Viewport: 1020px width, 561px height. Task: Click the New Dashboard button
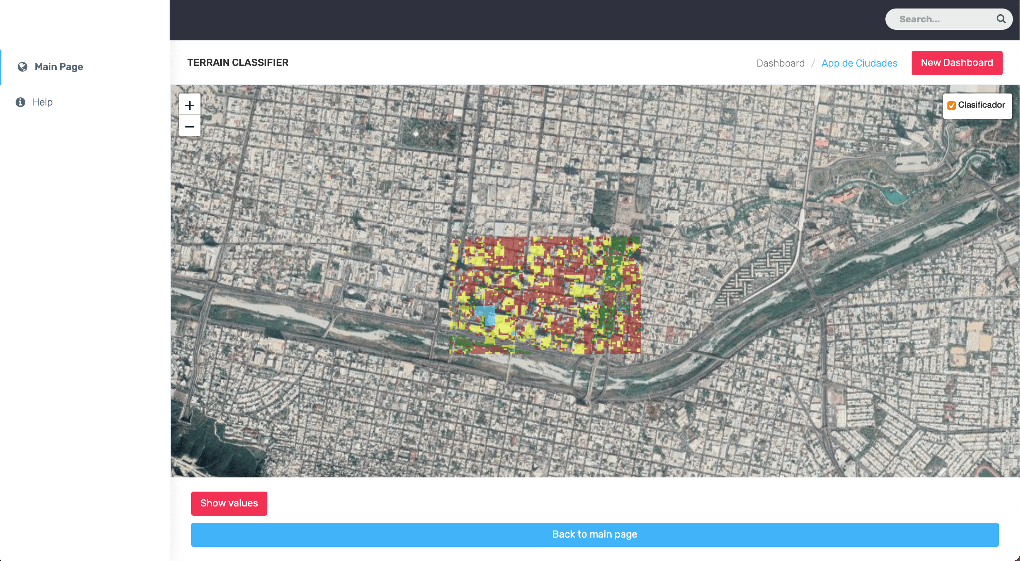(x=957, y=63)
